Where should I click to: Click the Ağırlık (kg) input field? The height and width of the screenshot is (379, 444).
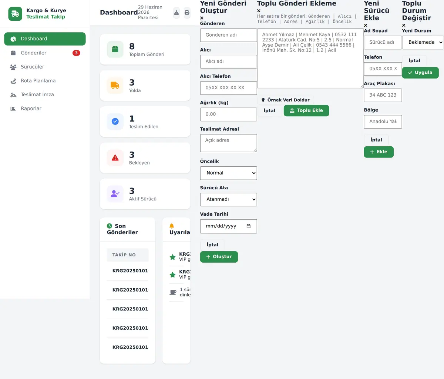pos(228,114)
